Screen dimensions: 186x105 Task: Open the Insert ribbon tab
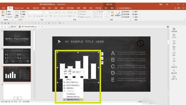[28, 8]
